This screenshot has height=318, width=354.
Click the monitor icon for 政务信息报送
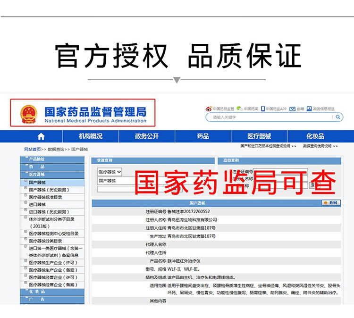[x=309, y=109]
